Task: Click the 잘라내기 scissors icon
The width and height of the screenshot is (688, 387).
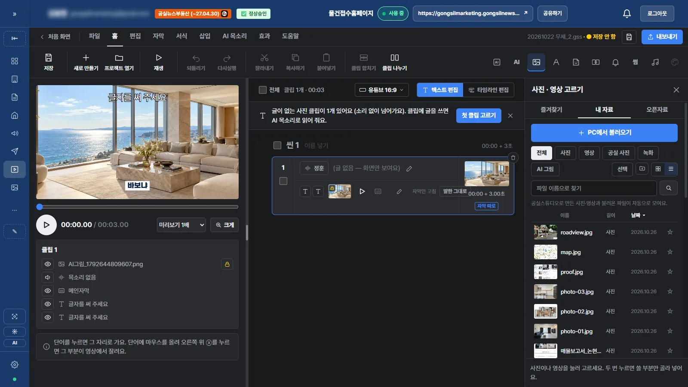Action: point(264,58)
